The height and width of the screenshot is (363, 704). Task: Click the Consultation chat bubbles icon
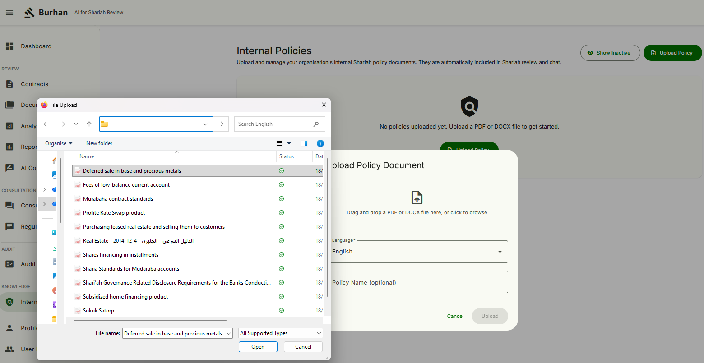click(x=9, y=205)
